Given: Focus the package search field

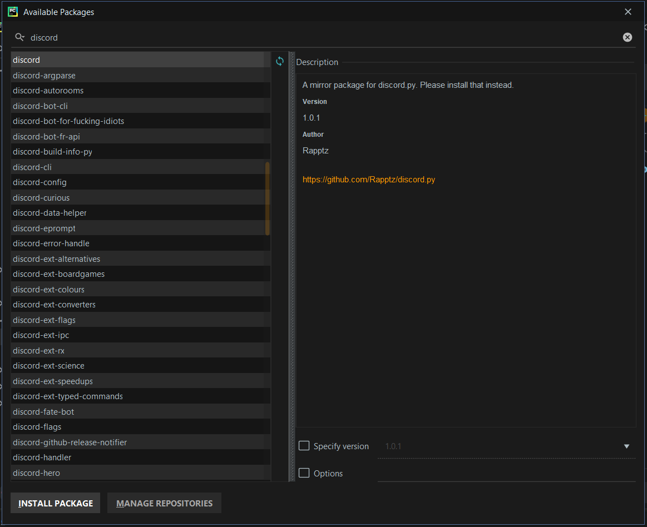Looking at the screenshot, I should [322, 38].
